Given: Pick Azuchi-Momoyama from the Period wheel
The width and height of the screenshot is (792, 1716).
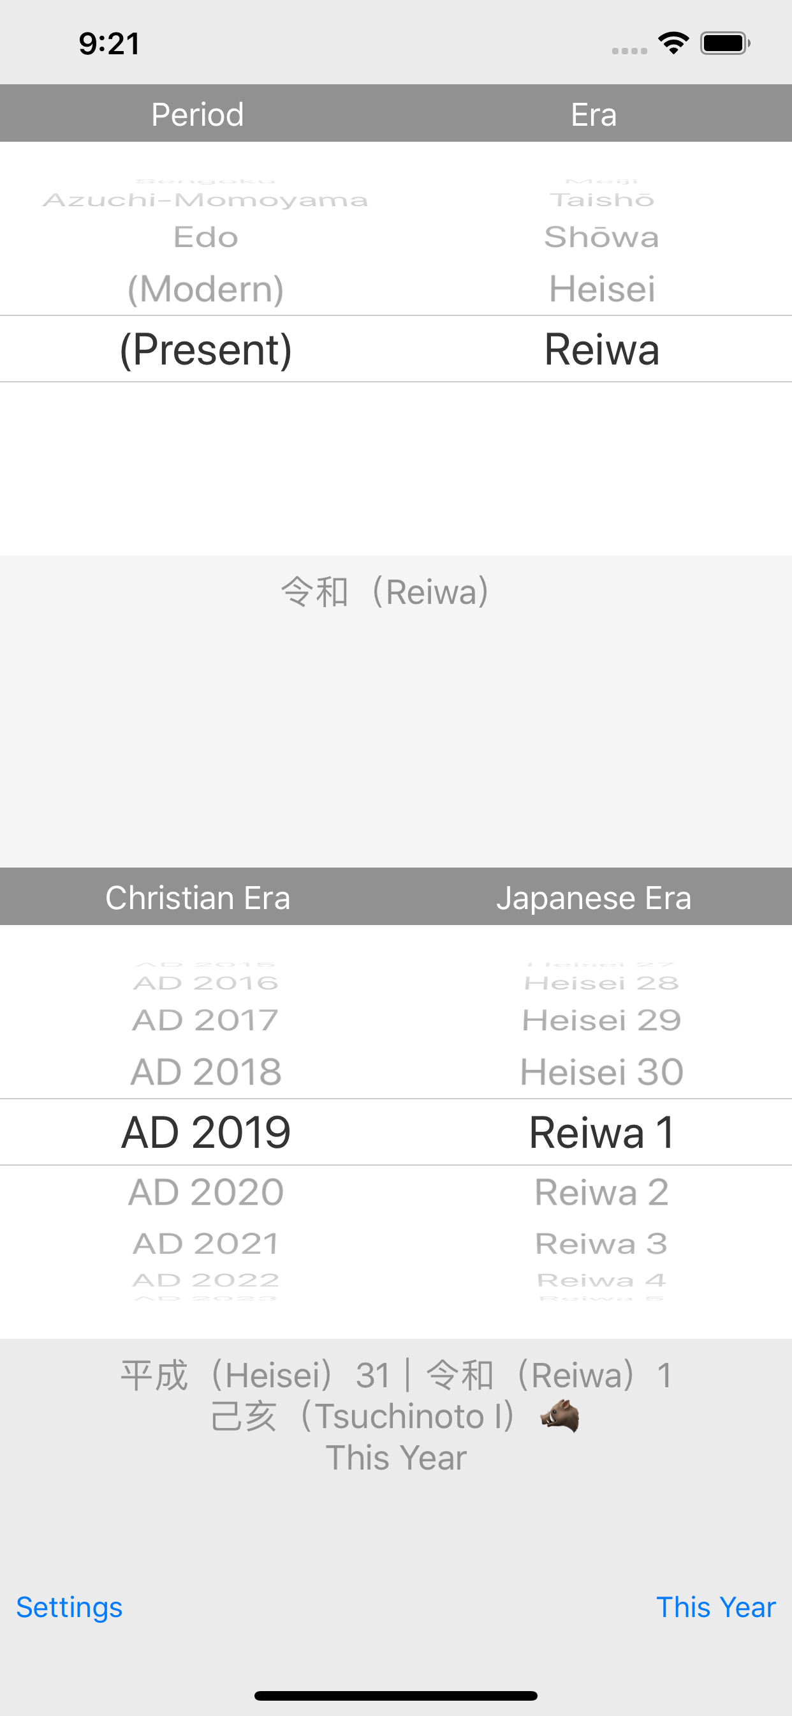Looking at the screenshot, I should click(206, 200).
